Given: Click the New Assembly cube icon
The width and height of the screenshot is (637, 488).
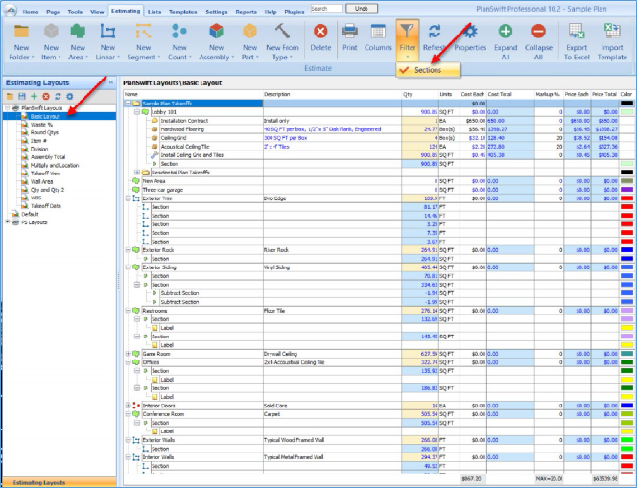Looking at the screenshot, I should (216, 32).
